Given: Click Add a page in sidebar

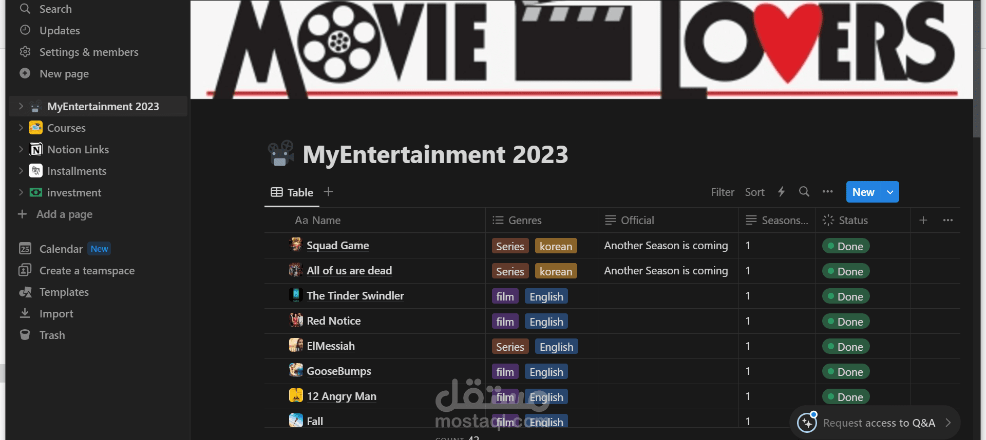Looking at the screenshot, I should click(55, 214).
